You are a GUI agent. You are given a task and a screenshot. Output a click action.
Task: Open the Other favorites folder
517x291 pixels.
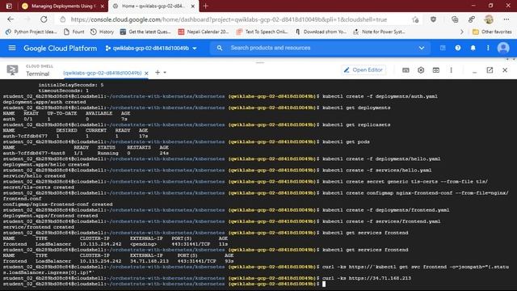492,32
